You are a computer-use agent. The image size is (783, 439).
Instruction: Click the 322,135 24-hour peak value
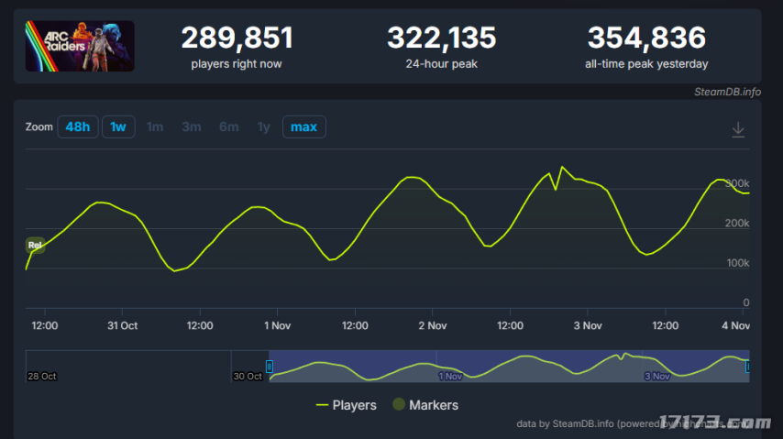441,38
